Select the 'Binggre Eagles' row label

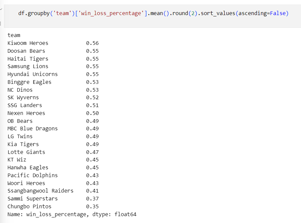[x=29, y=82]
